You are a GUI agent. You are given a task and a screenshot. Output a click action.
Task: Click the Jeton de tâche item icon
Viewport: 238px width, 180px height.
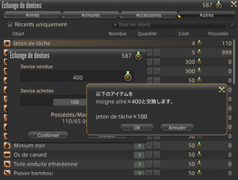coord(7,44)
